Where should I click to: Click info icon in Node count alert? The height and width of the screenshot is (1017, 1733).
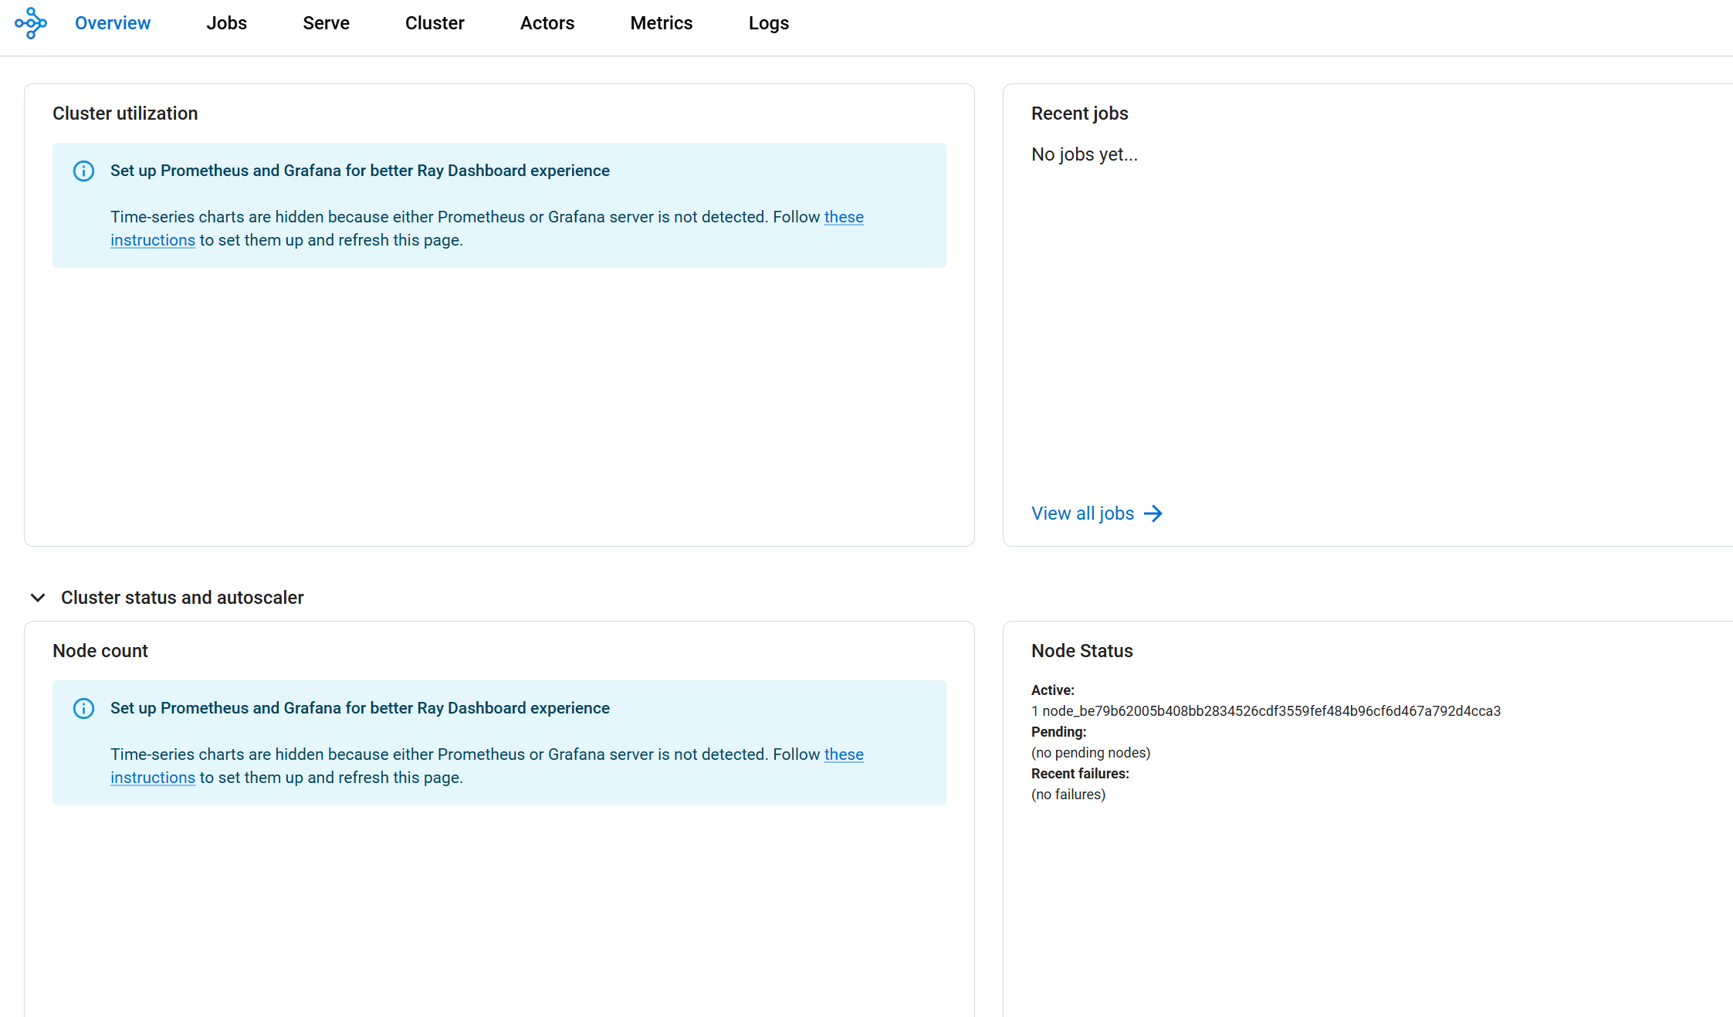[83, 708]
